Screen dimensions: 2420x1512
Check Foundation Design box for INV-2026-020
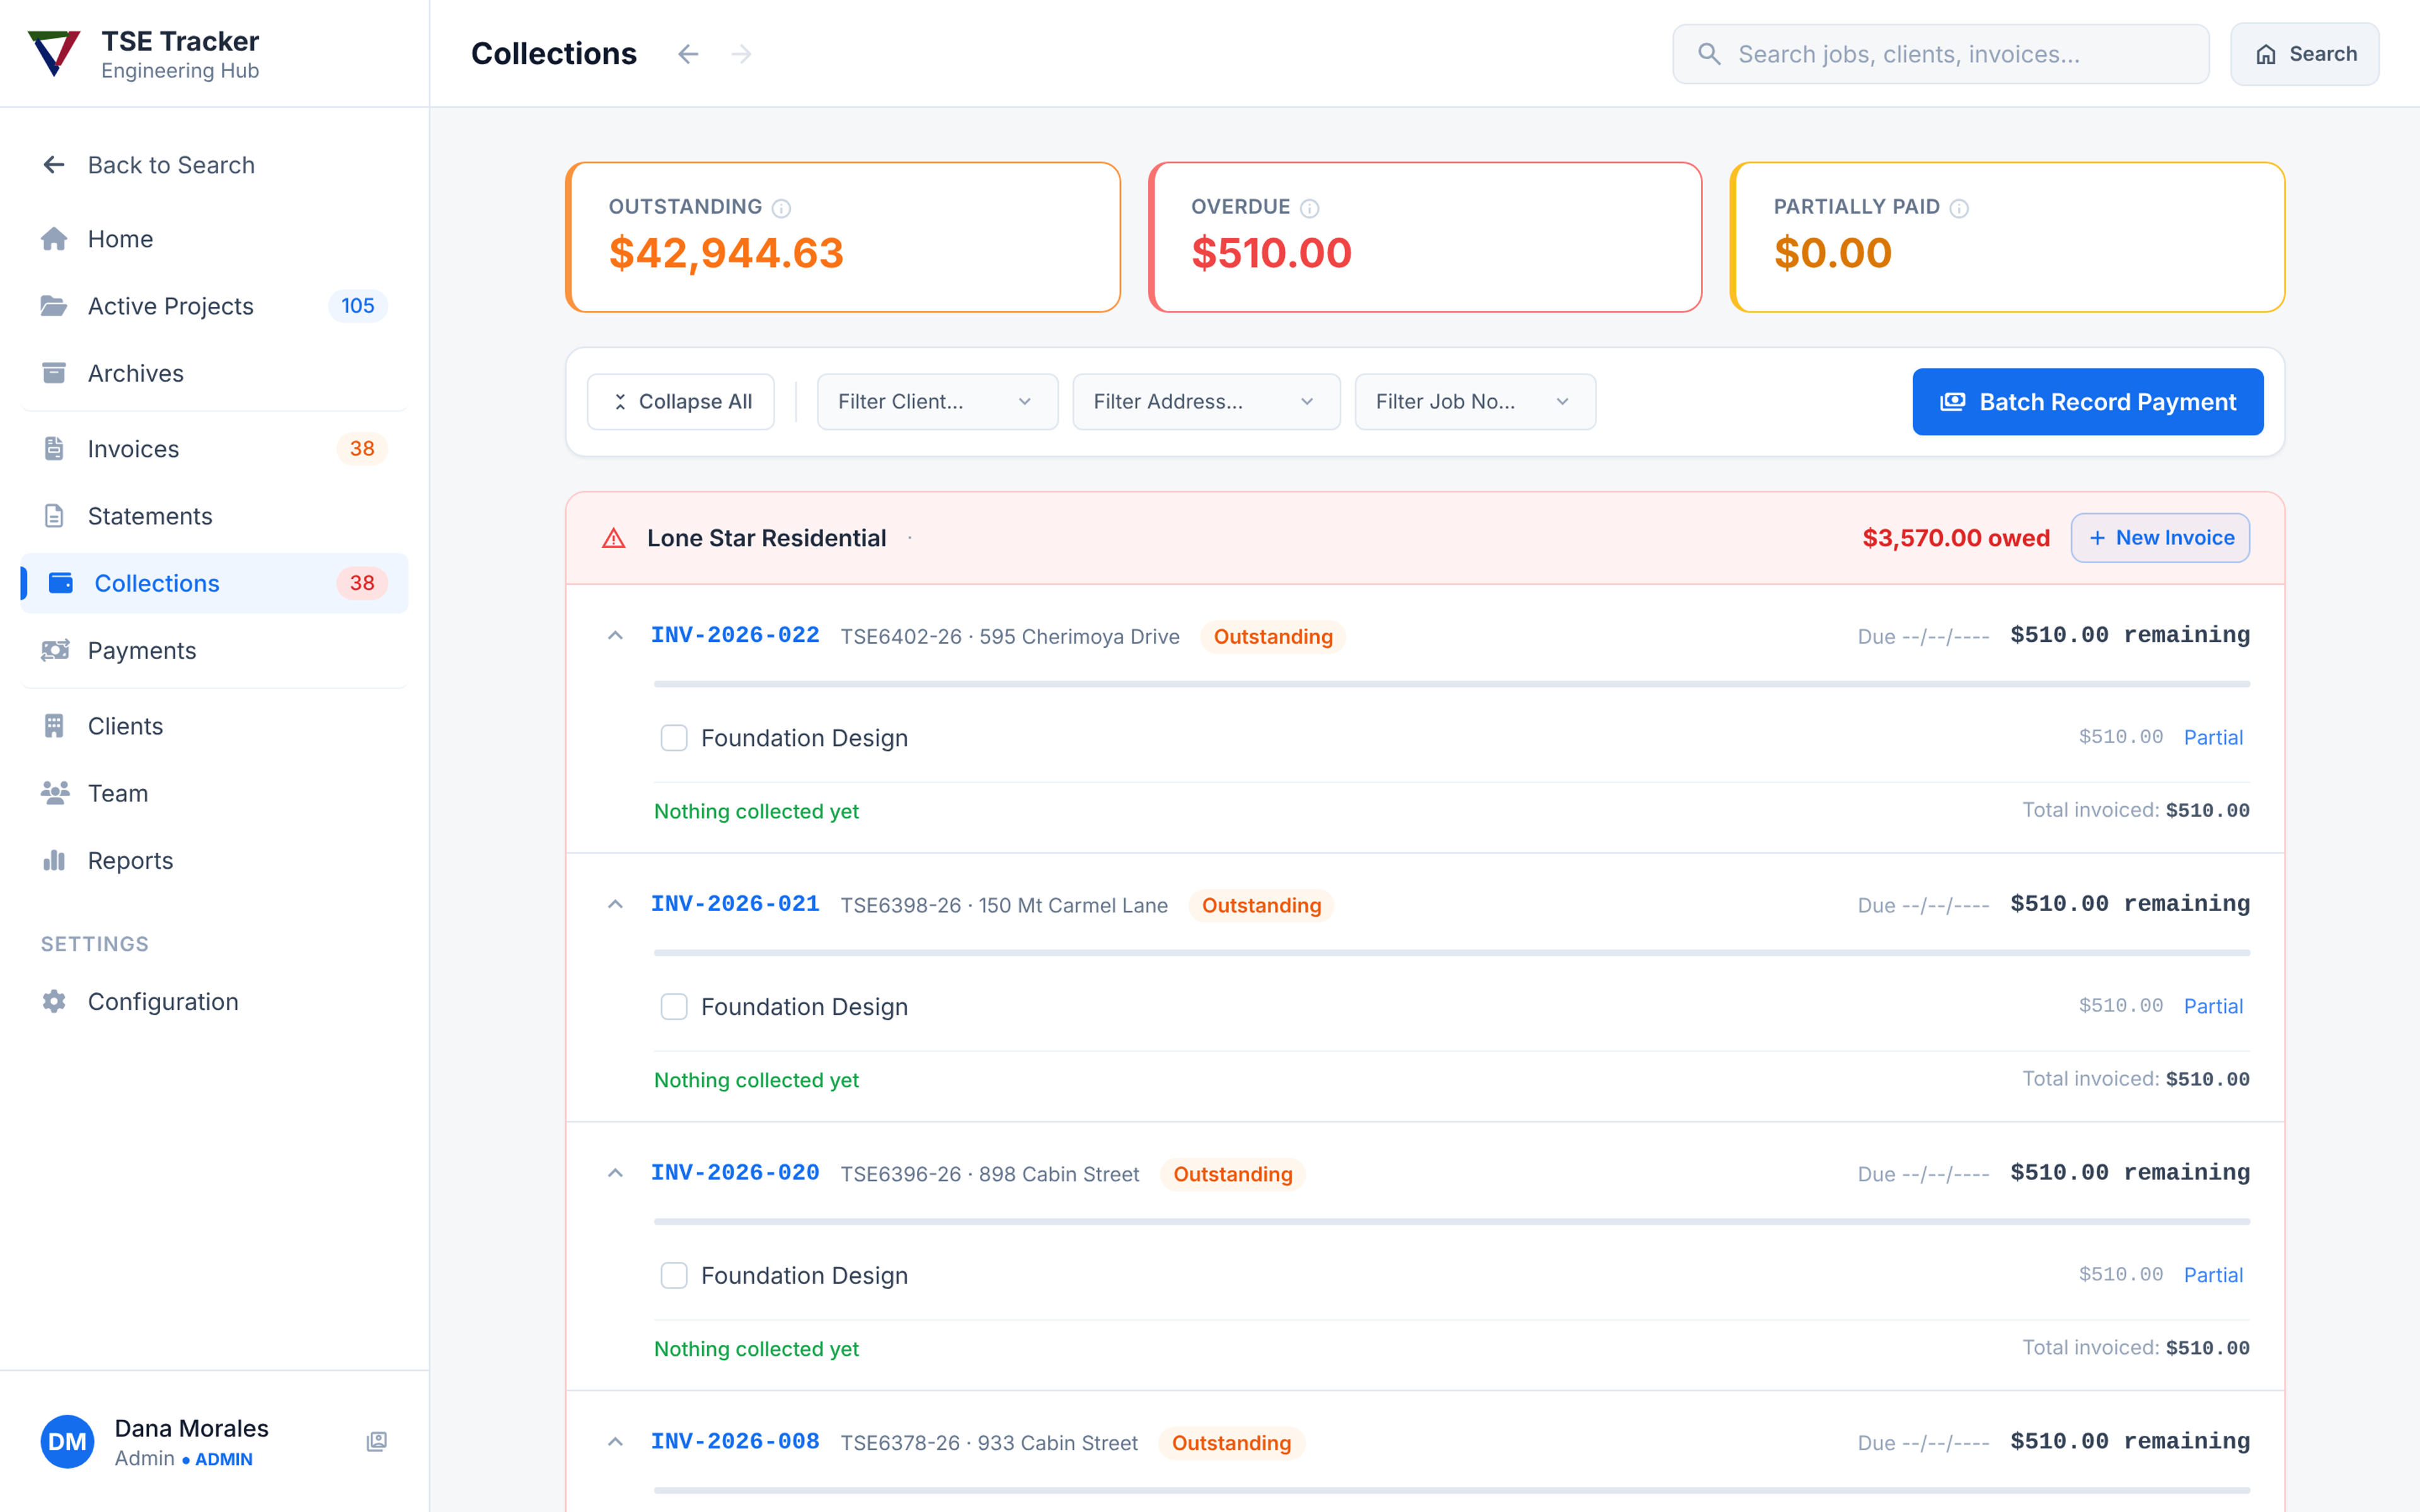click(674, 1276)
